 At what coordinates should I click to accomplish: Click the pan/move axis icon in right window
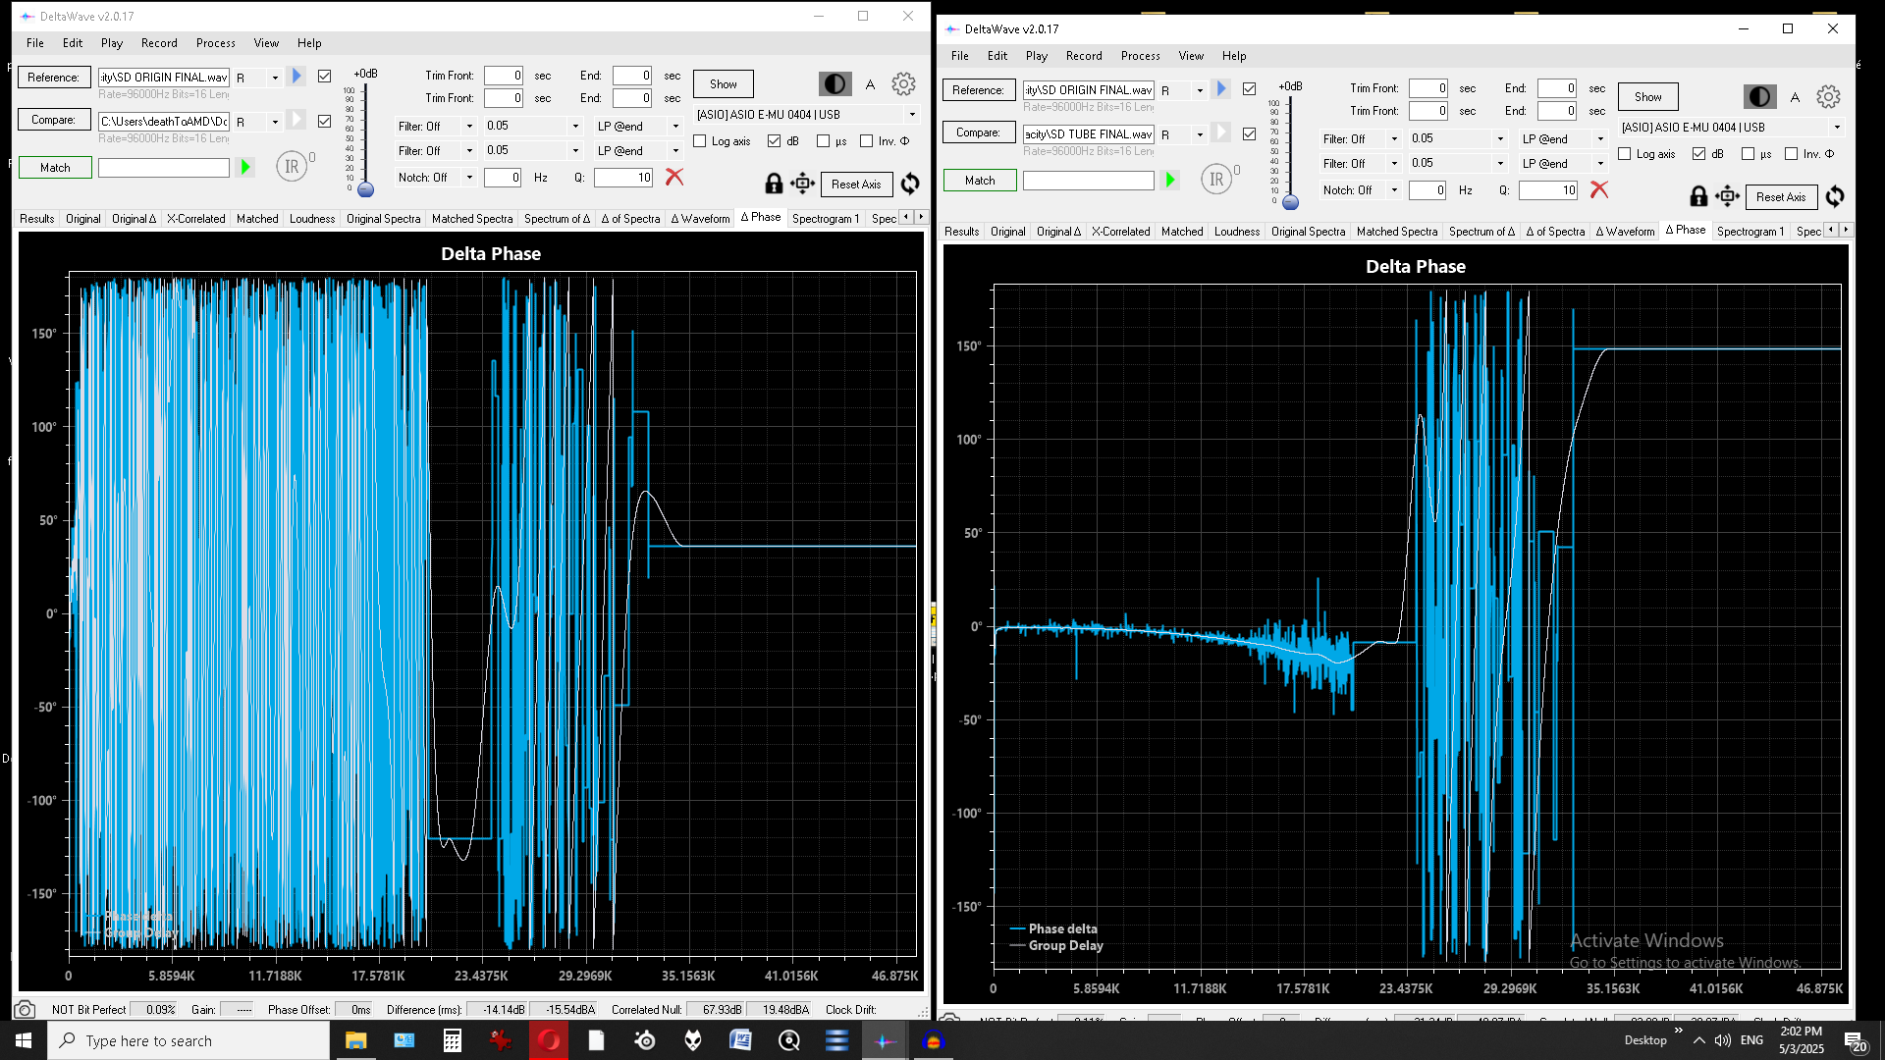click(x=1728, y=196)
